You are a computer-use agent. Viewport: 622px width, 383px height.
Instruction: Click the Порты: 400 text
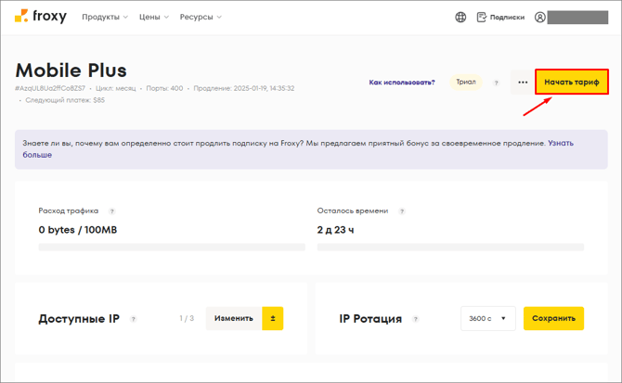164,88
